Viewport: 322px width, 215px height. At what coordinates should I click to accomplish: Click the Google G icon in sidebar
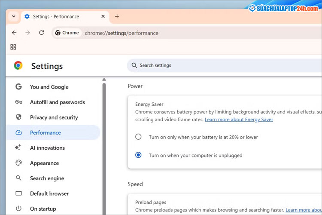click(18, 86)
